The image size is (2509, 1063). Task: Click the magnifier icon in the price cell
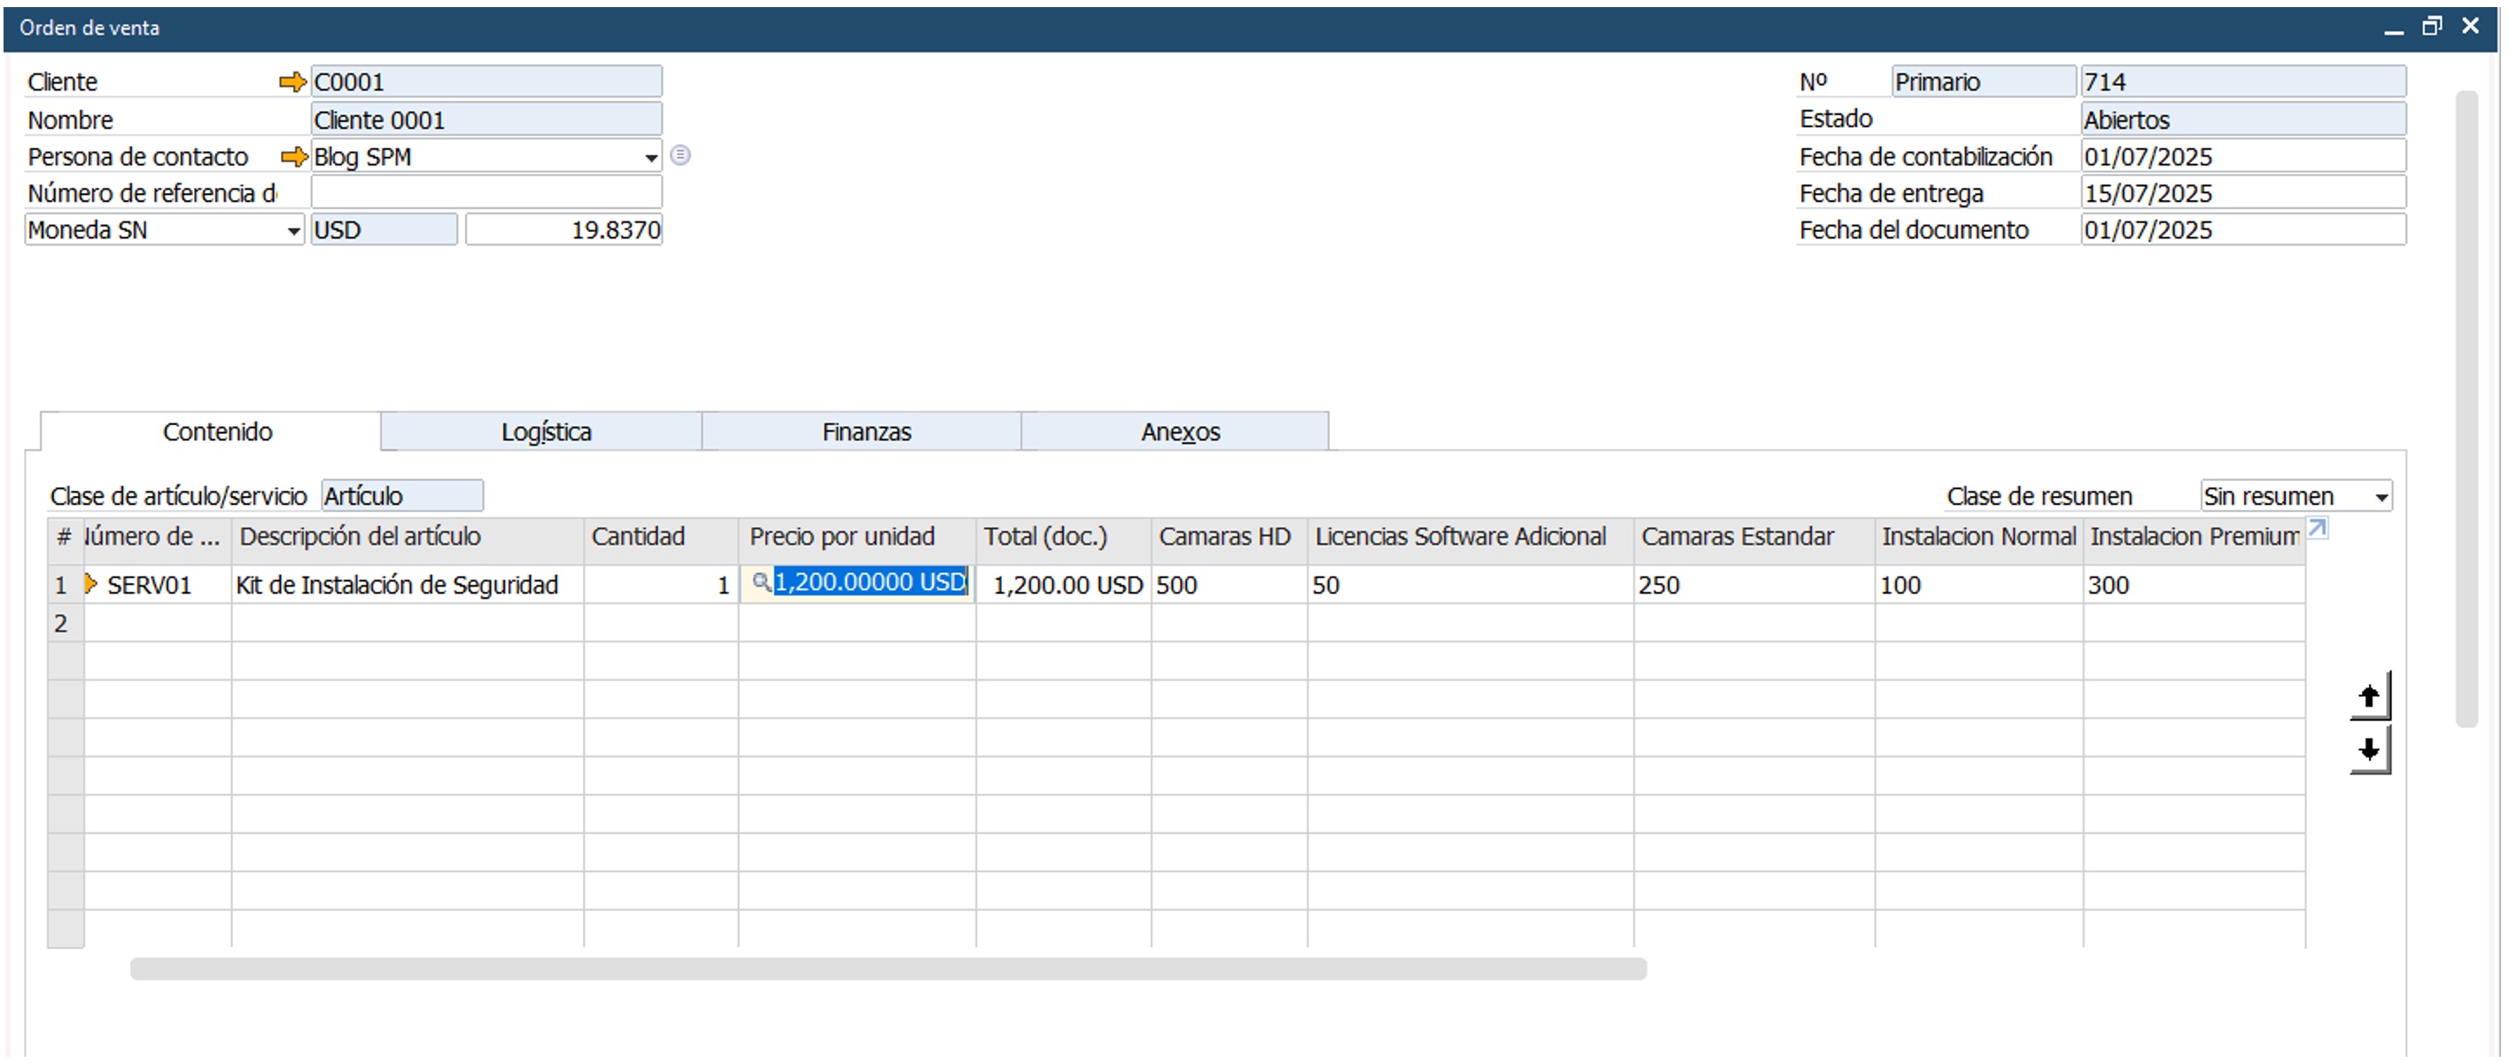[x=762, y=582]
